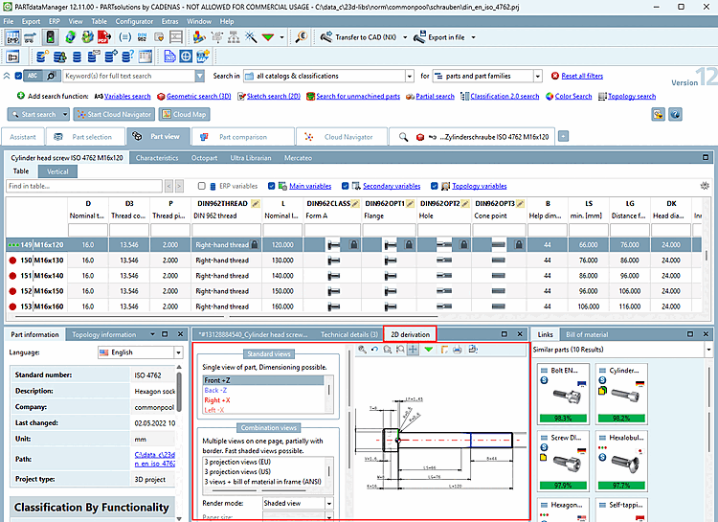
Task: Open the Cloud Map tool
Action: pyautogui.click(x=184, y=114)
